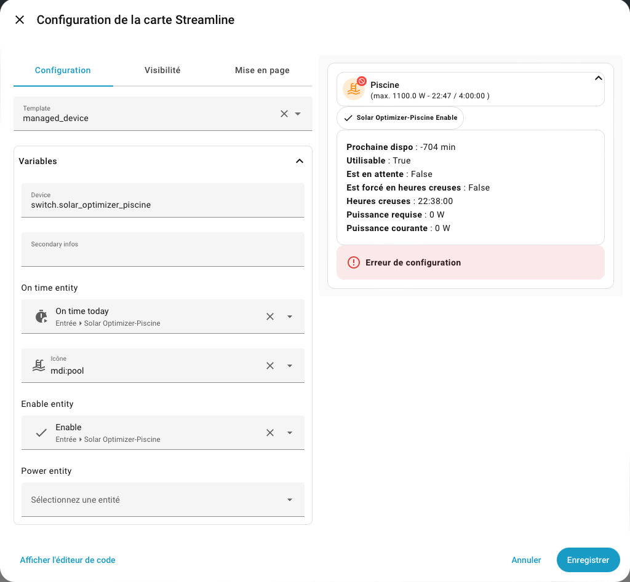630x582 pixels.
Task: Click the Enregistrer button
Action: [x=588, y=560]
